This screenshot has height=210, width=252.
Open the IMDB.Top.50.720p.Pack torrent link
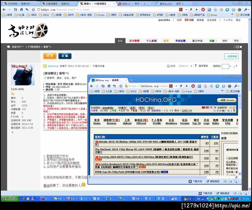click(127, 172)
